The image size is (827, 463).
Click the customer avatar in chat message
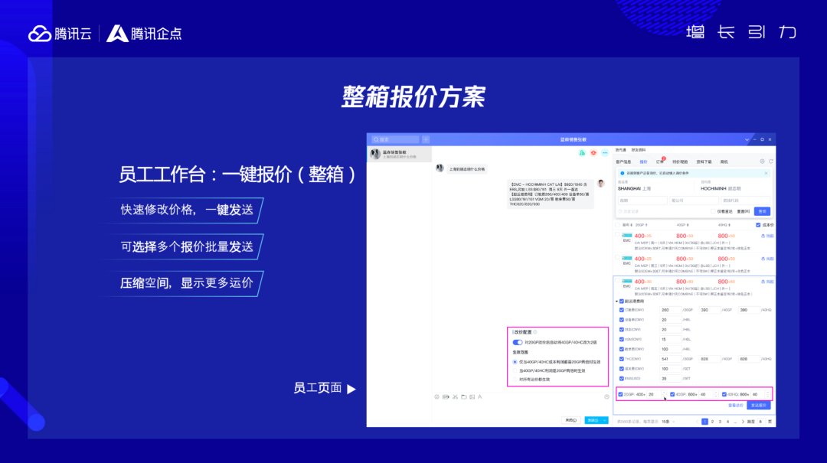coord(440,168)
